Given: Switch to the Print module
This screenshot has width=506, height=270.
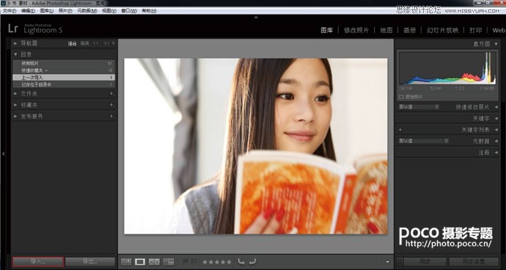Looking at the screenshot, I should 476,30.
